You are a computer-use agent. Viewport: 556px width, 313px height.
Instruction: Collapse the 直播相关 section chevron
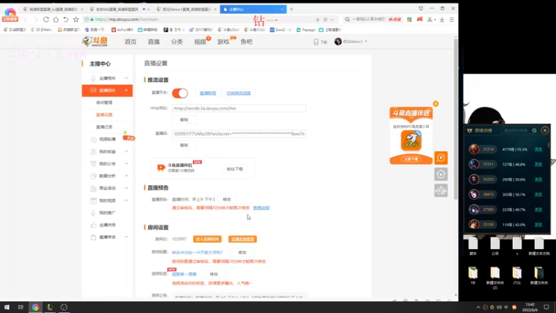126,90
